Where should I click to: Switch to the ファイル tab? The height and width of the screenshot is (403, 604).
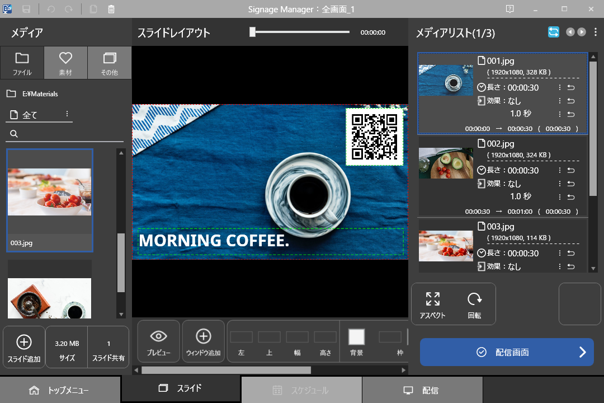(22, 62)
